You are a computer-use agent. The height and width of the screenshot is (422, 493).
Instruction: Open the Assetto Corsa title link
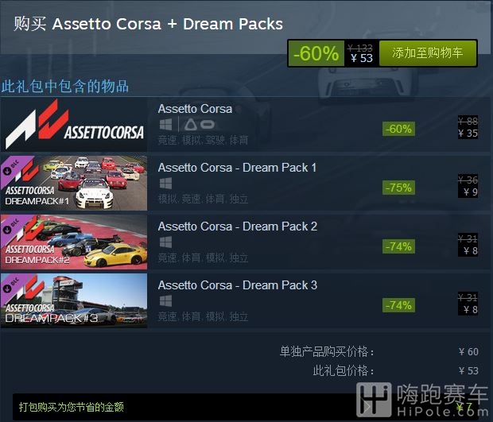195,109
